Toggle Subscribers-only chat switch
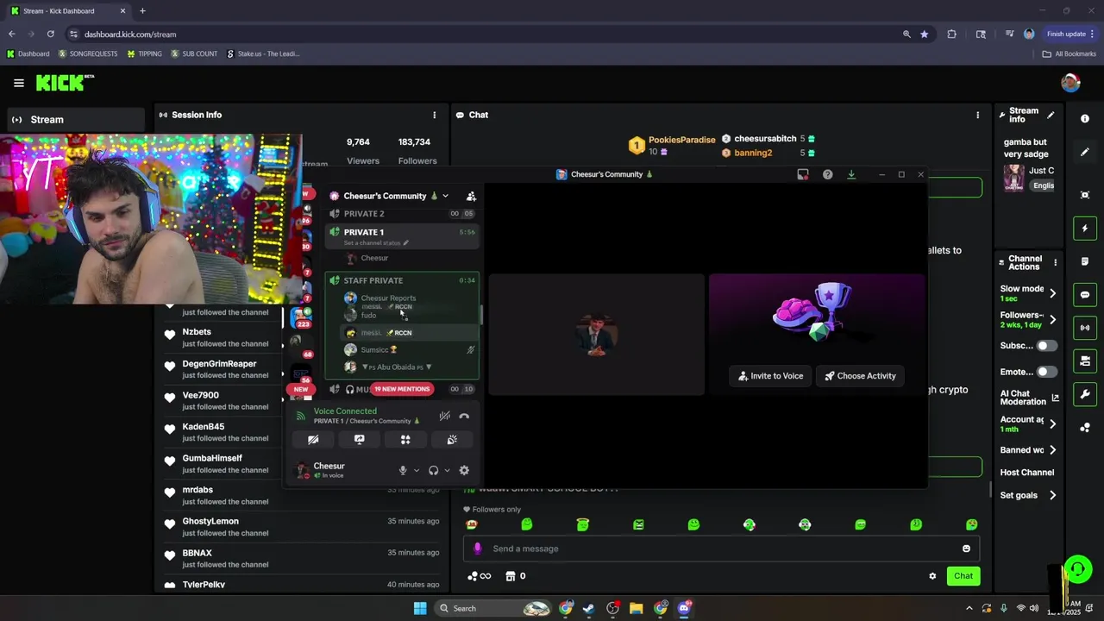1104x621 pixels. [x=1046, y=346]
